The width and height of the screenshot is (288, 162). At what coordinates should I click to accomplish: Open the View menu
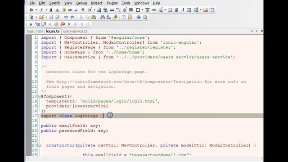click(68, 3)
